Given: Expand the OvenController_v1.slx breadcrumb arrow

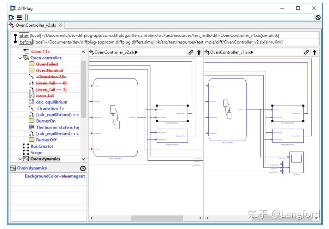Looking at the screenshot, I should point(252,52).
